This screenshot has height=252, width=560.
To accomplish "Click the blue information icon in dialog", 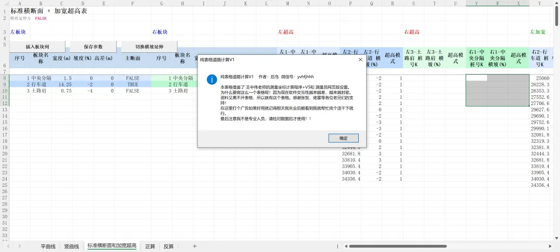I will point(212,79).
